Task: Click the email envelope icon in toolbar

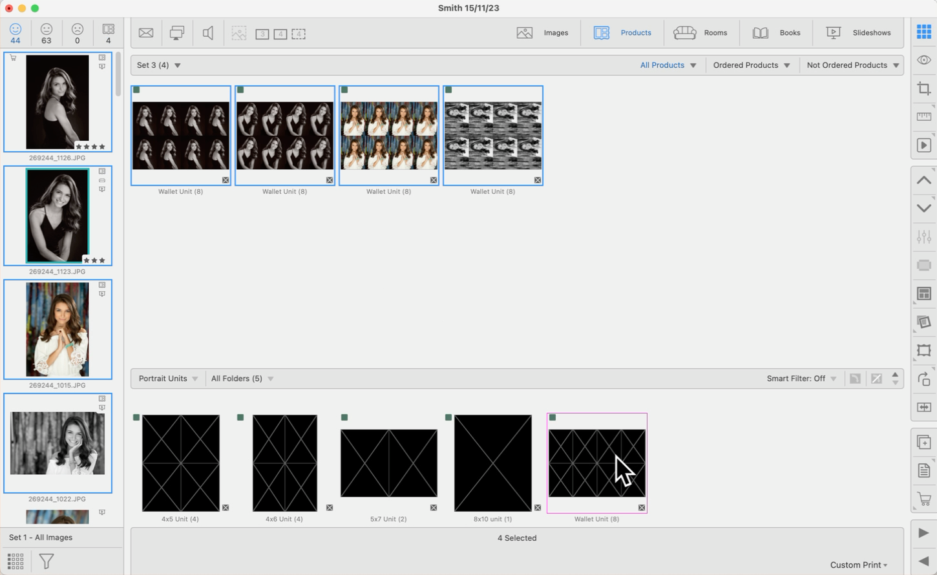Action: pyautogui.click(x=146, y=33)
